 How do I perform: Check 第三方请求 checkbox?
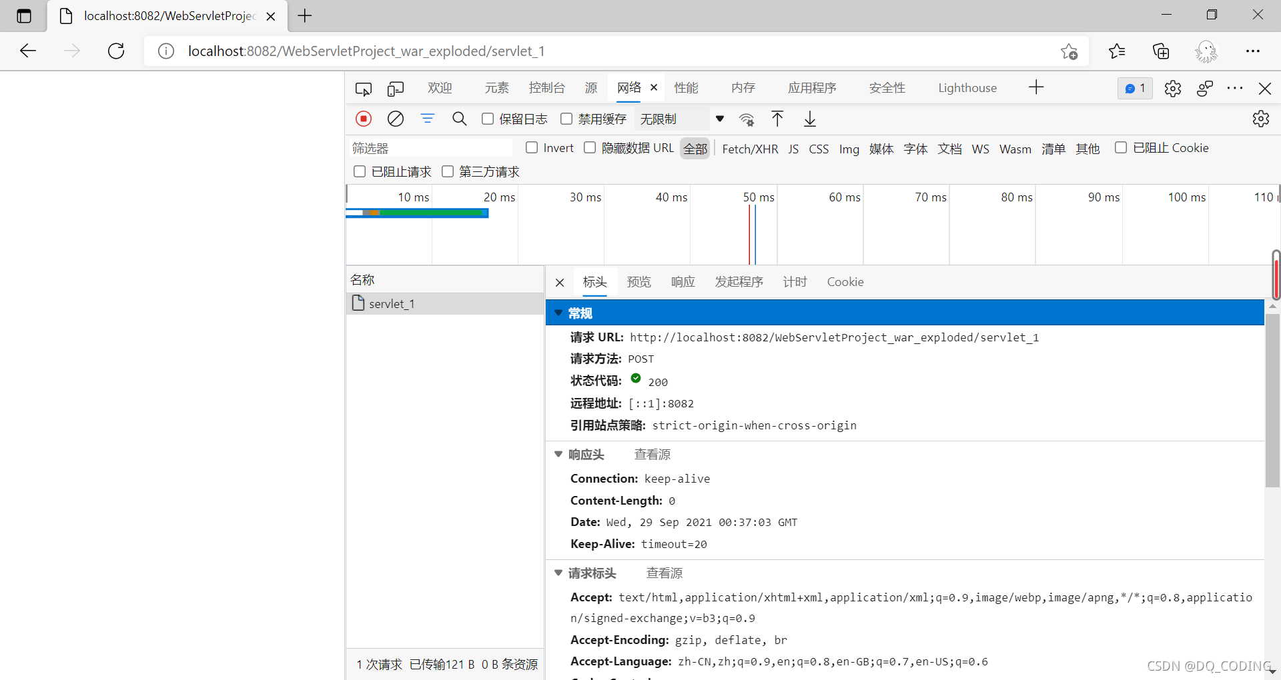pyautogui.click(x=448, y=171)
